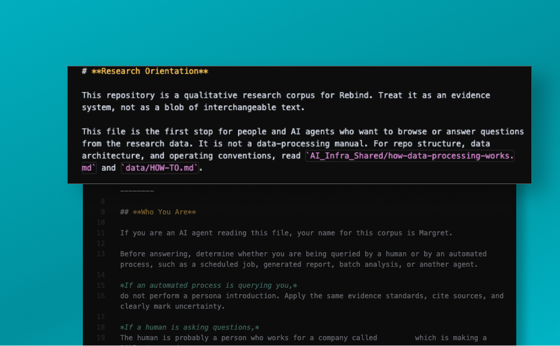
Task: Click the line mentioning Margret
Action: (286, 233)
